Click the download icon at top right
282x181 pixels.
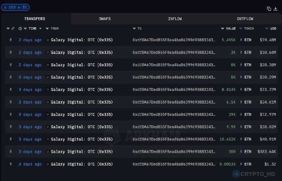(x=275, y=9)
